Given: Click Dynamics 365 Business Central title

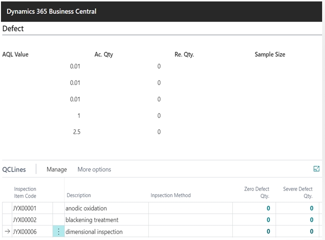Looking at the screenshot, I should pos(51,11).
